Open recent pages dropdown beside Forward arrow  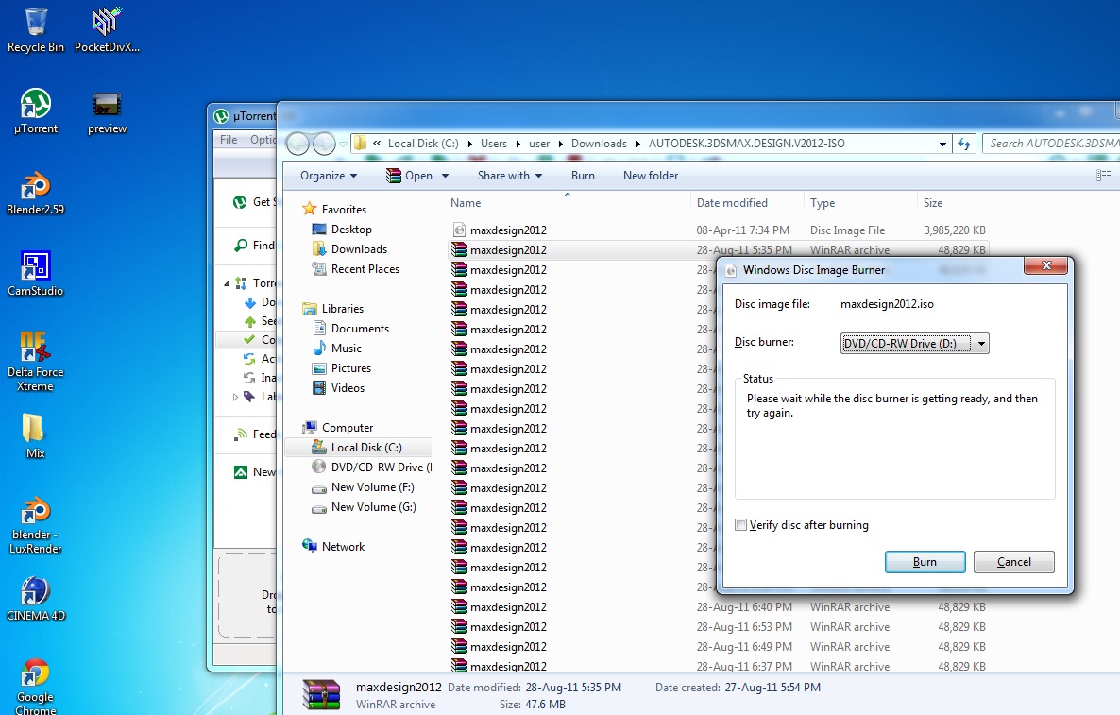(344, 145)
